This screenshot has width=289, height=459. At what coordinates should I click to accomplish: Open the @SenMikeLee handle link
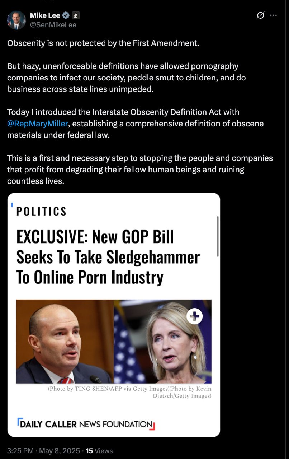[x=53, y=25]
